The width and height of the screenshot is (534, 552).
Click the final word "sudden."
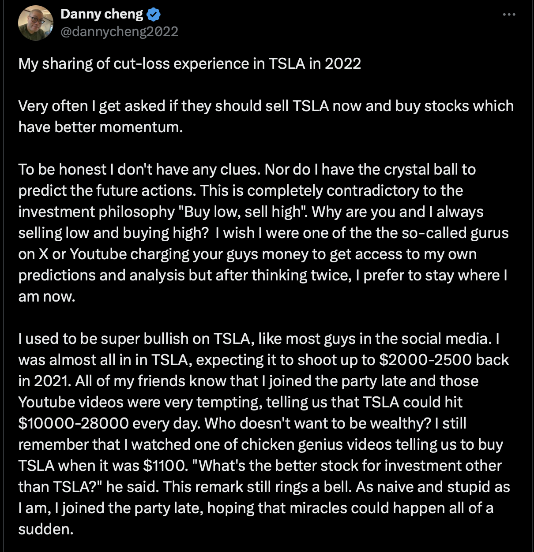click(46, 529)
